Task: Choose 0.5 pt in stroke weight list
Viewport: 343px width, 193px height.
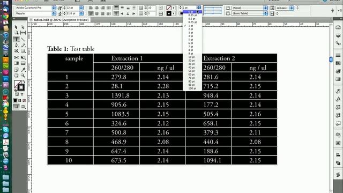Action: point(192,19)
